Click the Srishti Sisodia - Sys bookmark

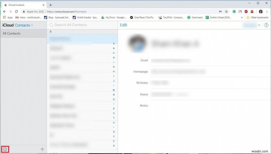pyautogui.click(x=85, y=18)
